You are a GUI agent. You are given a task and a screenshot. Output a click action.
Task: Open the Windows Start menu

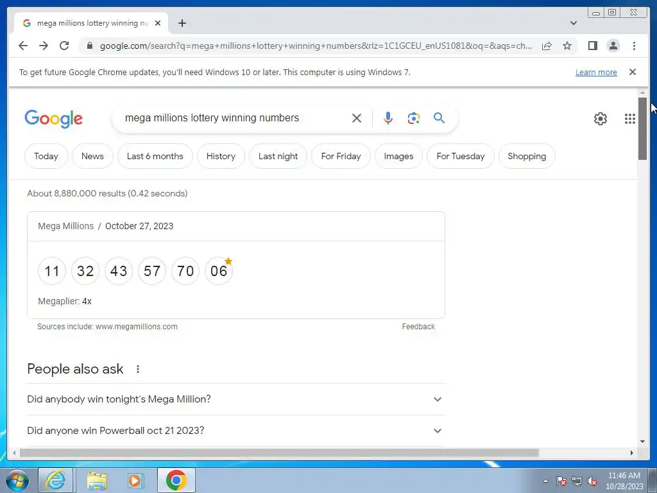tap(17, 480)
